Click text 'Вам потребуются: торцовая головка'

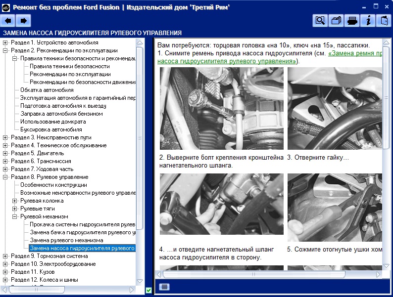point(211,45)
